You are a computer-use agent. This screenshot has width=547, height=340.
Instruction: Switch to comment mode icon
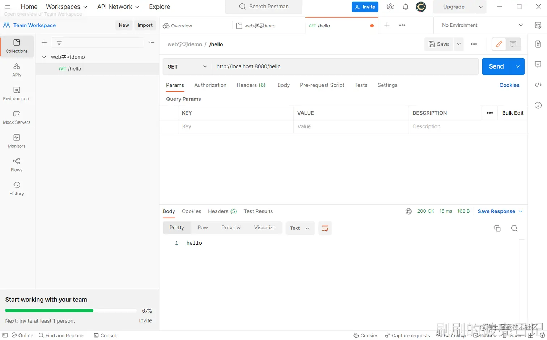513,44
